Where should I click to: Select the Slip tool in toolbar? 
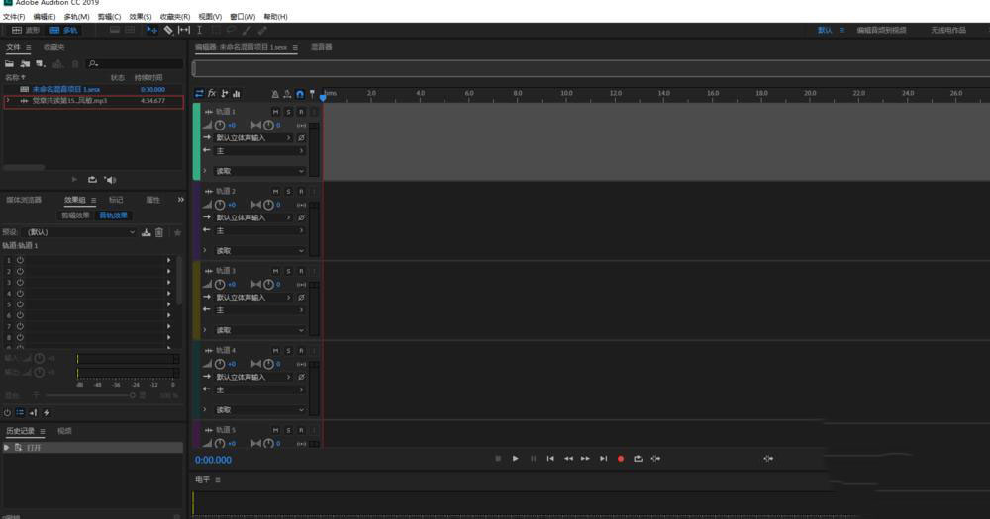click(x=184, y=30)
